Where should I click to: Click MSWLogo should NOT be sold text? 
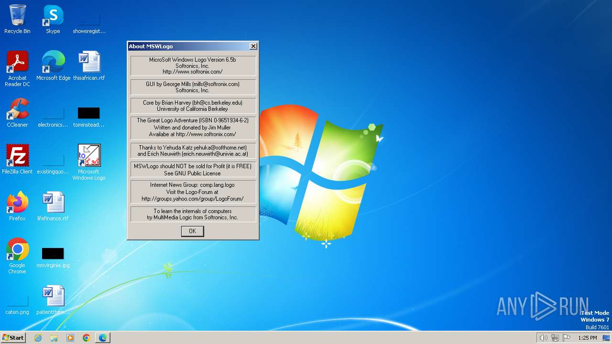tap(192, 166)
